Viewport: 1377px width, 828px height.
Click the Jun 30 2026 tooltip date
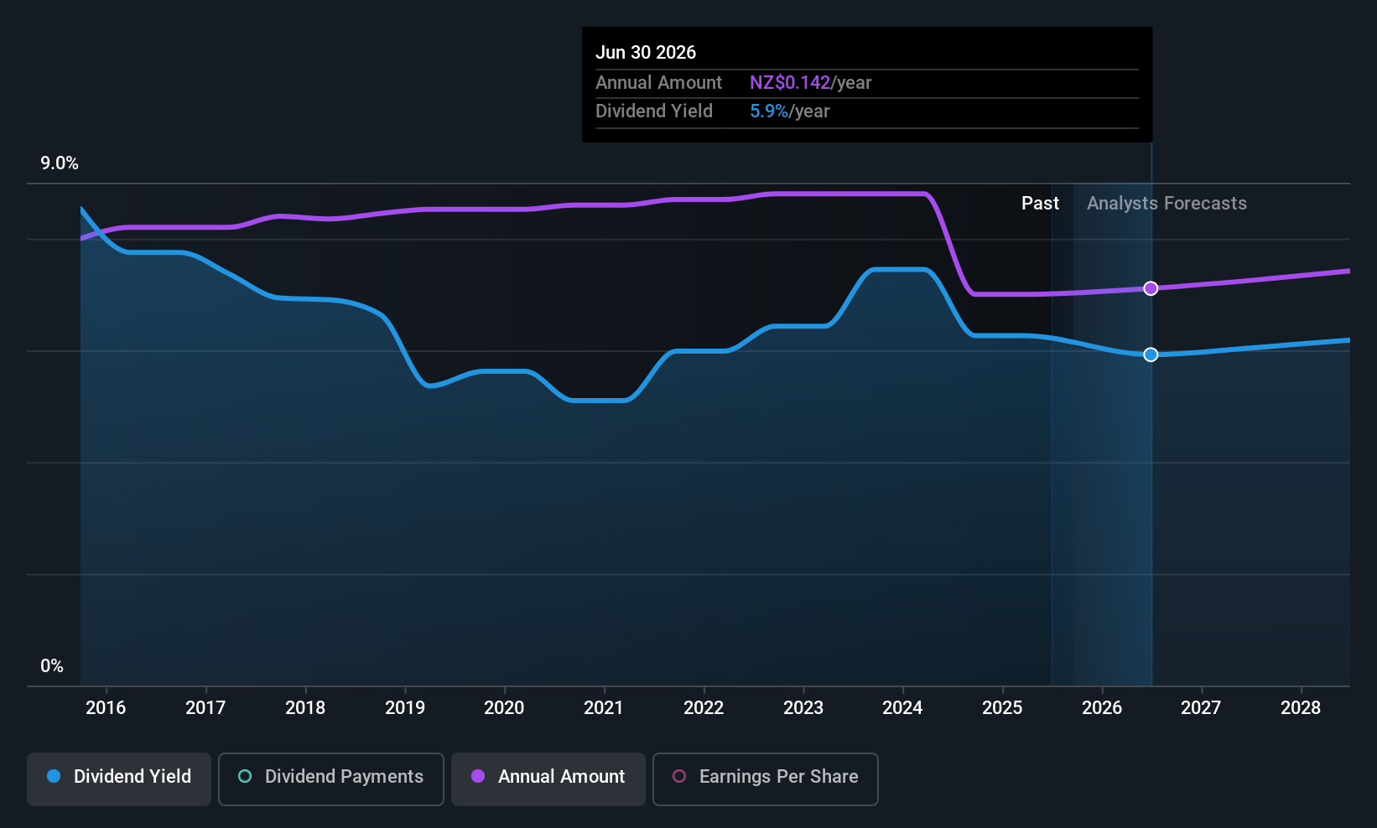click(646, 53)
